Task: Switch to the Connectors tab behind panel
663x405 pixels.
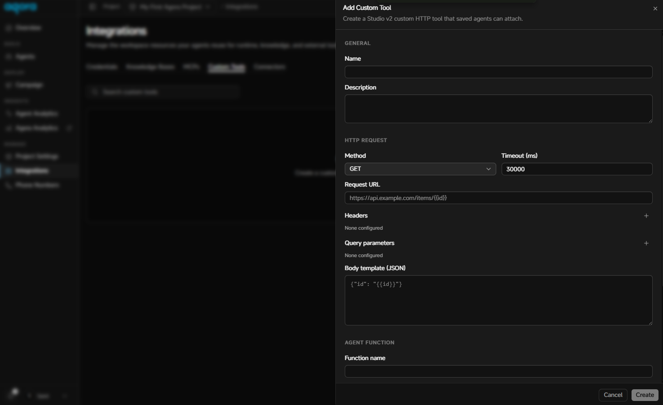Action: tap(270, 67)
